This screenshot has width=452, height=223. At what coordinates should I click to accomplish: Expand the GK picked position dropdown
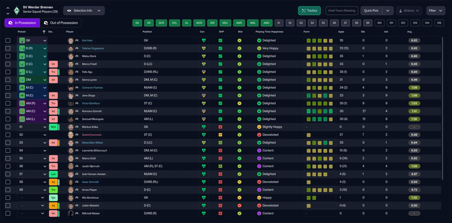pos(45,40)
